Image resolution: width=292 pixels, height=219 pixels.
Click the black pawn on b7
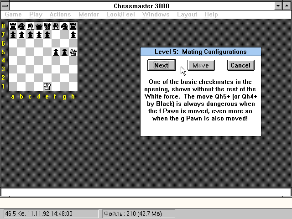coord(21,35)
